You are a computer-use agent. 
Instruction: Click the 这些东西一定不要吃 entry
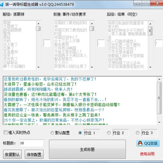(124, 45)
